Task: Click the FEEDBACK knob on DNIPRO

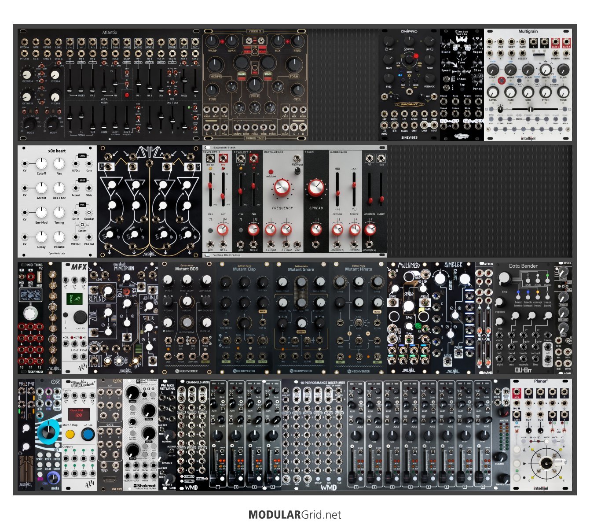Action: coord(430,78)
